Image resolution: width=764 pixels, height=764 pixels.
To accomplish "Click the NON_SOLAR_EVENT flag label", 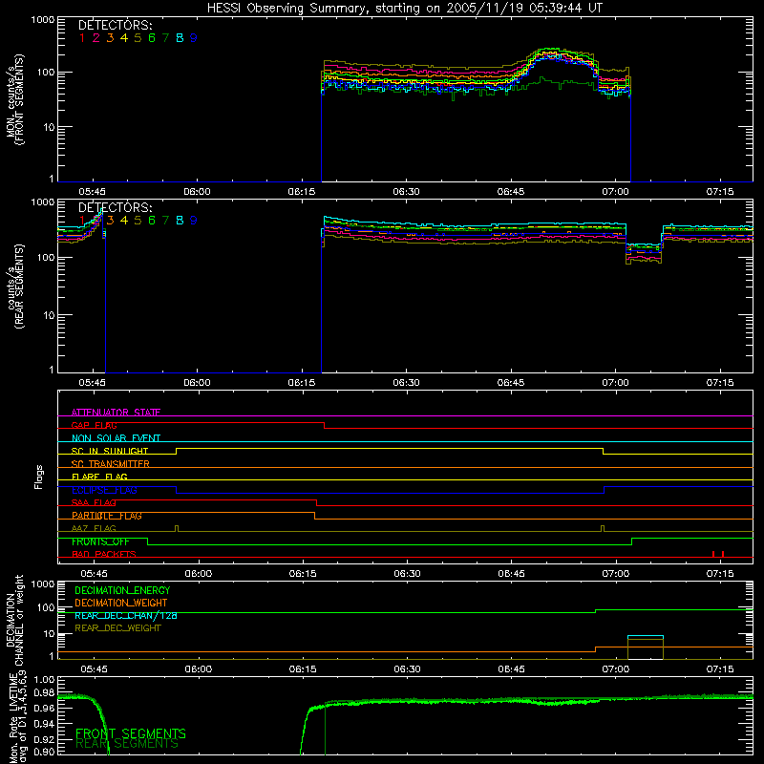I will [116, 438].
